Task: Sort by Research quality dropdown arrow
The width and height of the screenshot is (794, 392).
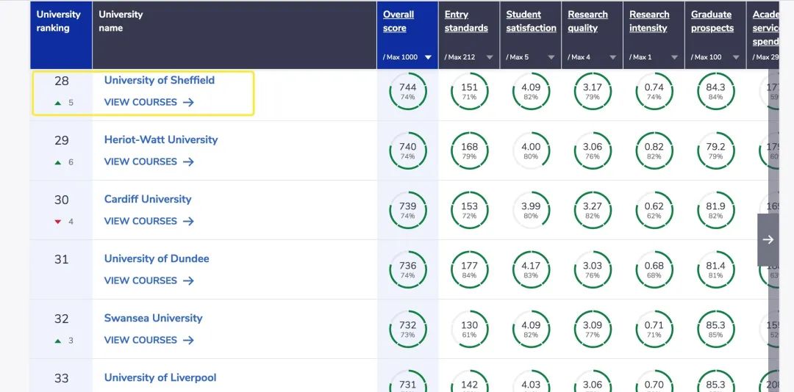Action: click(613, 57)
